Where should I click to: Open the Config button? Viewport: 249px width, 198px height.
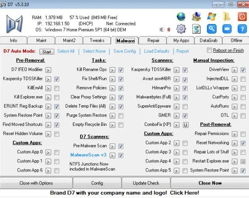(x=97, y=183)
